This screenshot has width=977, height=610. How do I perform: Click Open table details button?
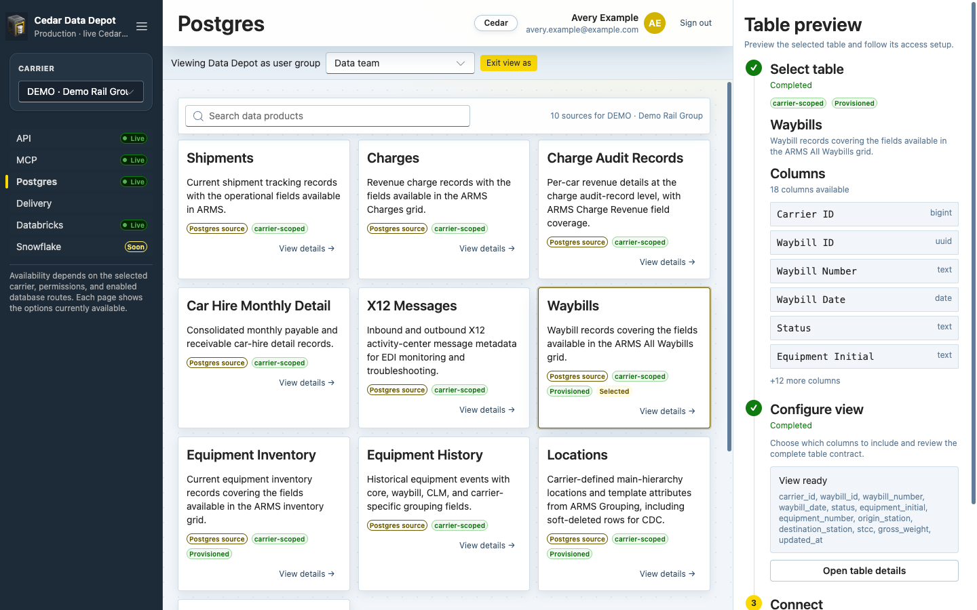point(864,571)
